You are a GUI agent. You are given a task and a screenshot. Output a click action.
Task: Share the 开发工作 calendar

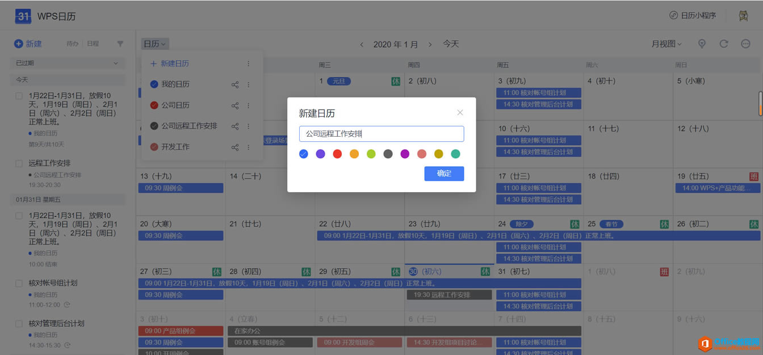(x=235, y=147)
